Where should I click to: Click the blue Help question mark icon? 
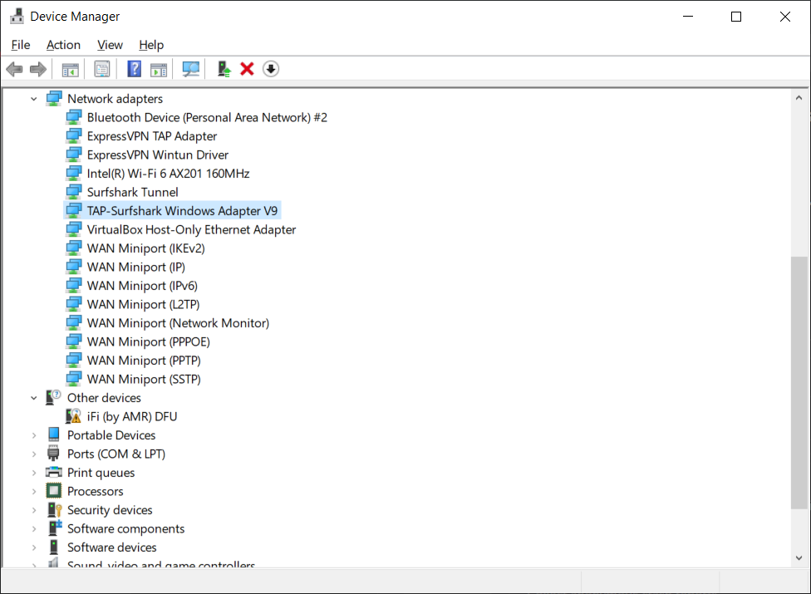pyautogui.click(x=135, y=69)
